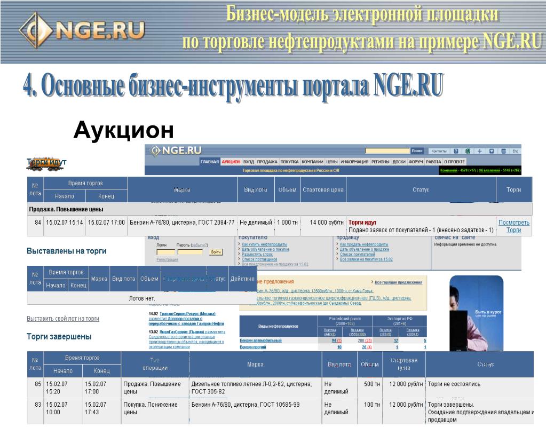546x435 pixels.
Task: Open 'Список покупателей' link
Action: [x=357, y=254]
